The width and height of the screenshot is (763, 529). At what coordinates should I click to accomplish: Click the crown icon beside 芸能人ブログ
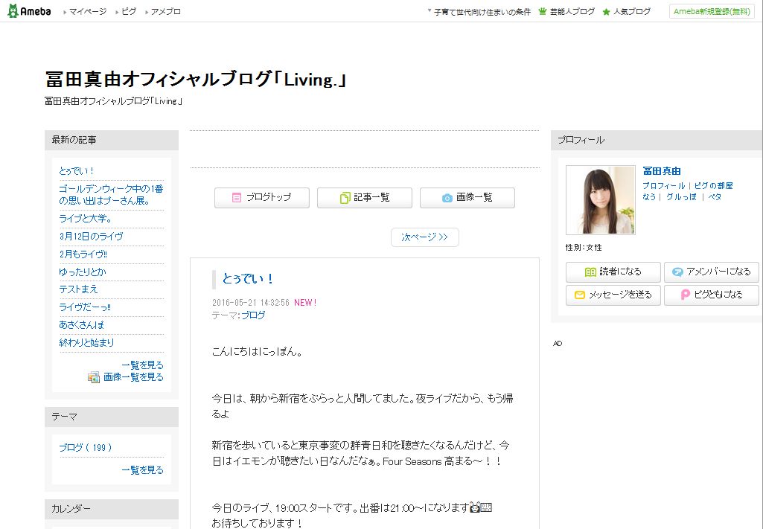543,11
